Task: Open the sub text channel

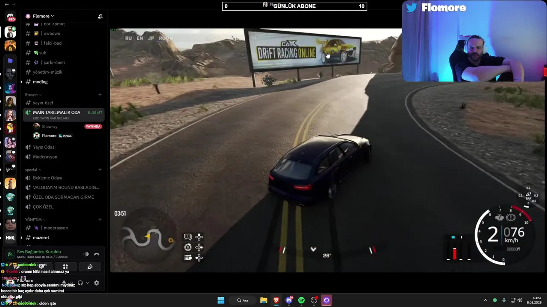Action: [x=63, y=53]
